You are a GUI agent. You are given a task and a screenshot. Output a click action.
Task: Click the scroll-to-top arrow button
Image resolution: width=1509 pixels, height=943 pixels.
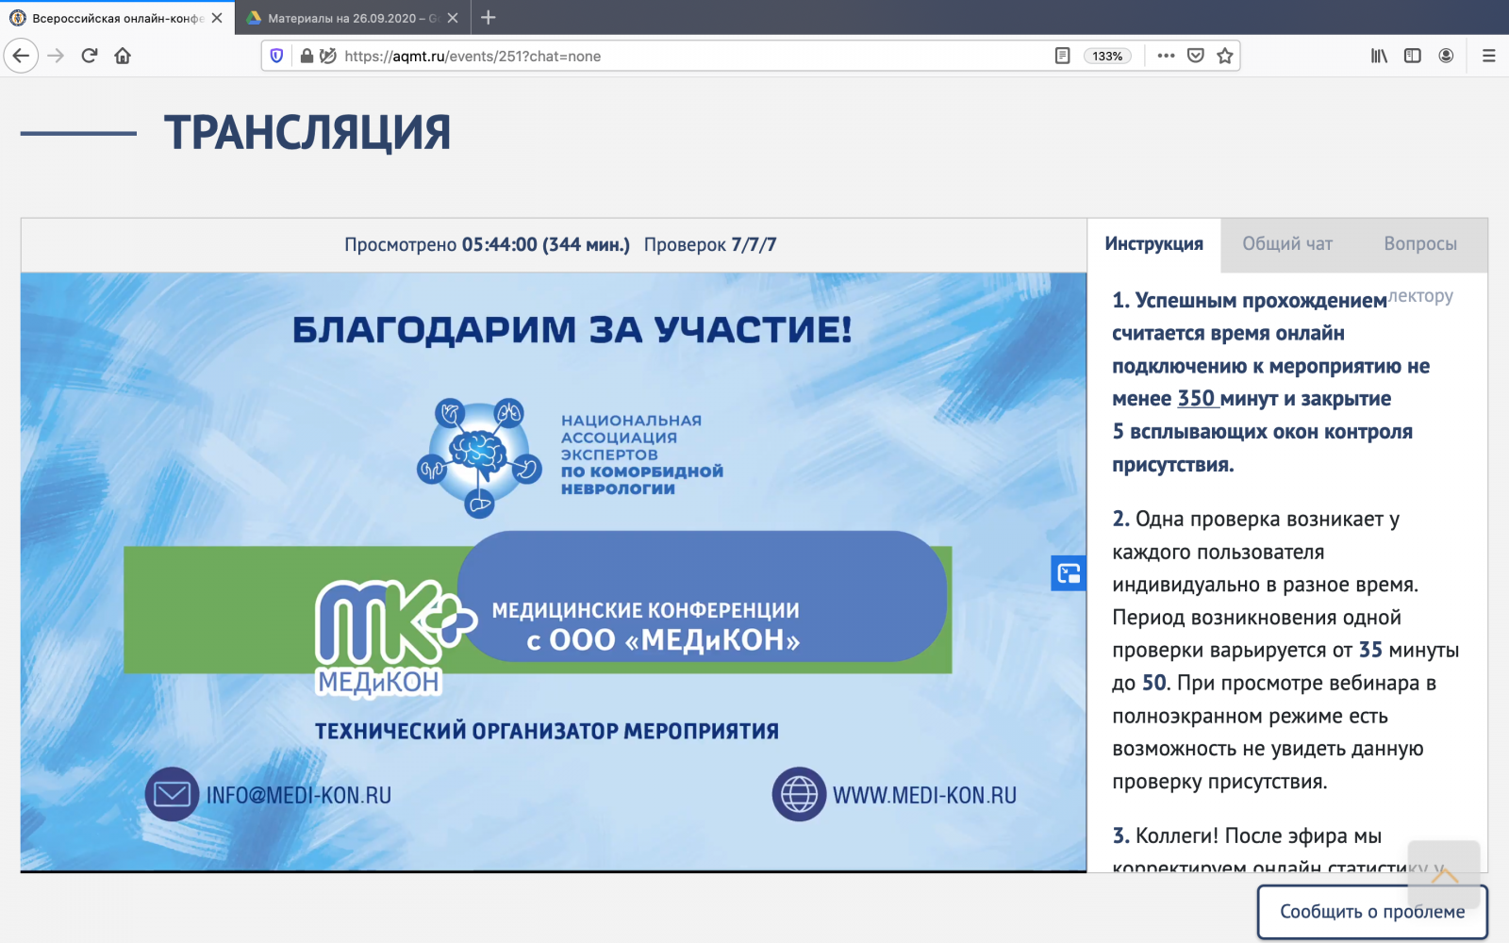[x=1444, y=873]
